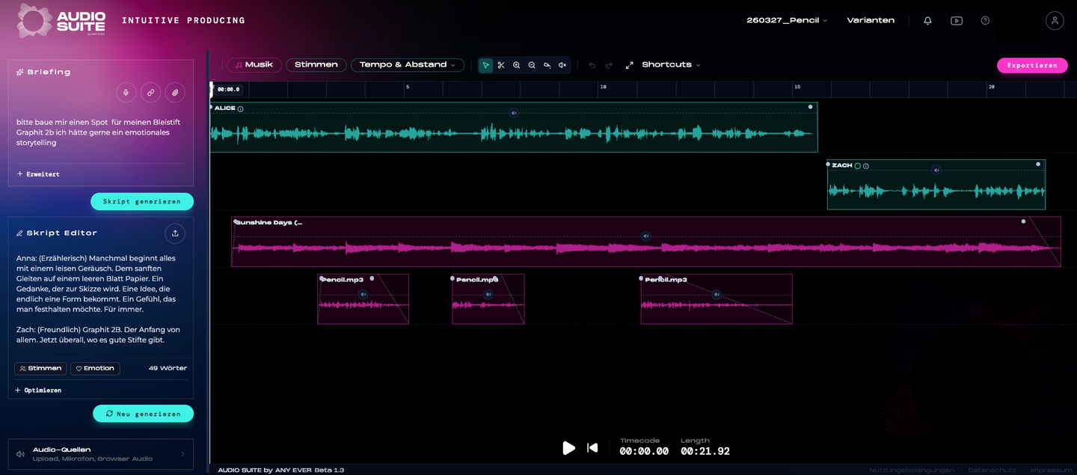The width and height of the screenshot is (1077, 475).
Task: Click the zoom-out magnifier icon
Action: [532, 65]
